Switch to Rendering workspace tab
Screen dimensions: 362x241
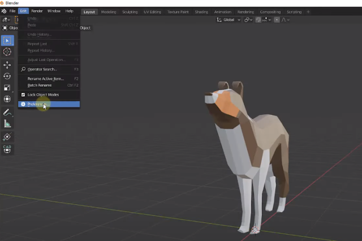click(x=245, y=12)
